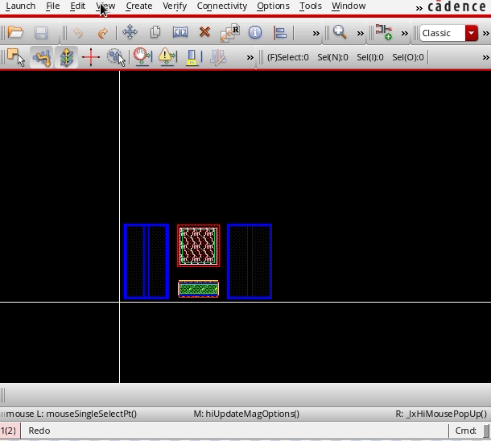Toggle the red crosshair snap icon
This screenshot has width=491, height=441.
pos(91,57)
